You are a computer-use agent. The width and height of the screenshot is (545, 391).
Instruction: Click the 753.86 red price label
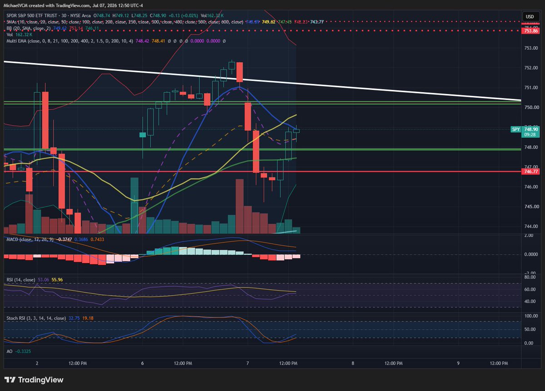point(530,30)
